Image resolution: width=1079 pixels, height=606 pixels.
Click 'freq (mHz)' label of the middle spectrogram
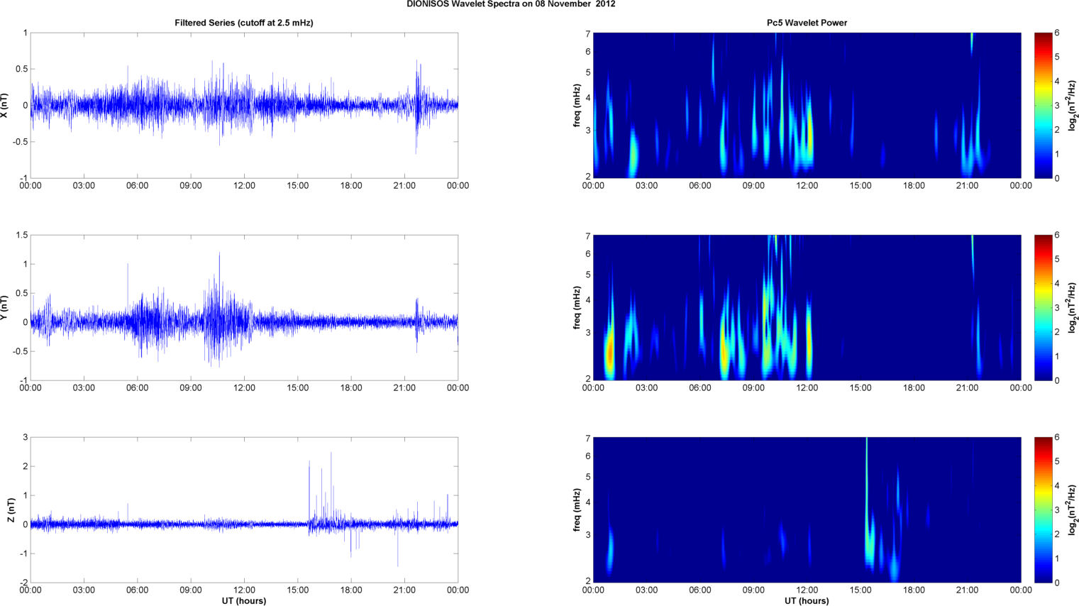577,308
